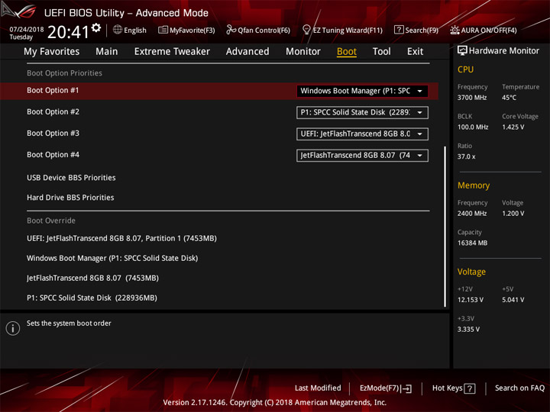Screen dimensions: 550x412
Task: Click the 20:41 clock display
Action: click(69, 32)
